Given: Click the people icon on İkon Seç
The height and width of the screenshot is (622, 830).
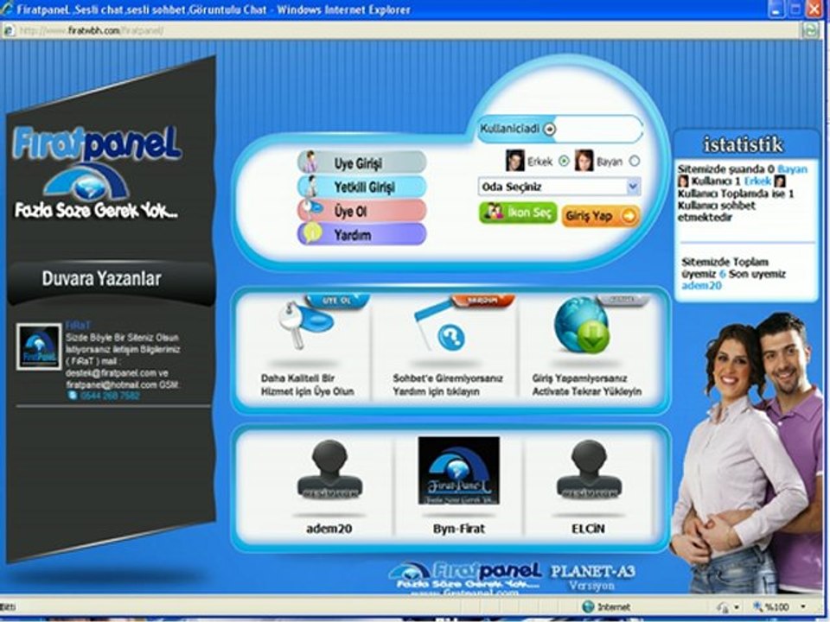Looking at the screenshot, I should click(494, 213).
